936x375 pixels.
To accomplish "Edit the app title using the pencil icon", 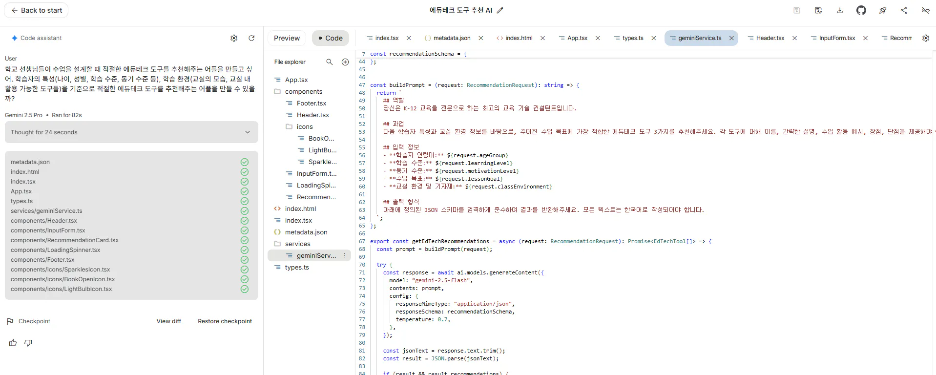I will (500, 10).
